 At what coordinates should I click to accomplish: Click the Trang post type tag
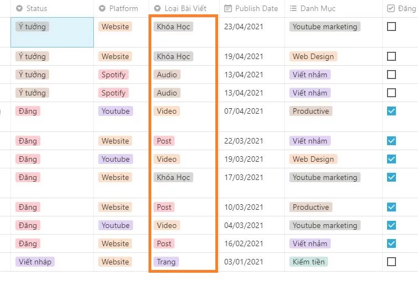pos(166,262)
